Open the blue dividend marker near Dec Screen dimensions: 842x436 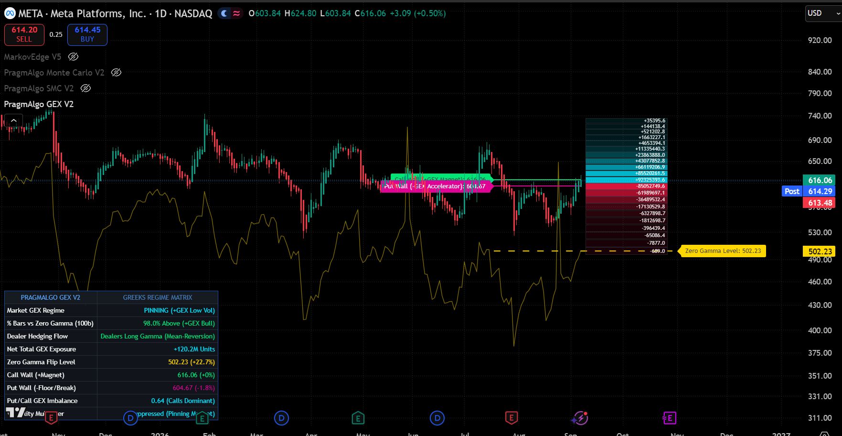tap(130, 418)
